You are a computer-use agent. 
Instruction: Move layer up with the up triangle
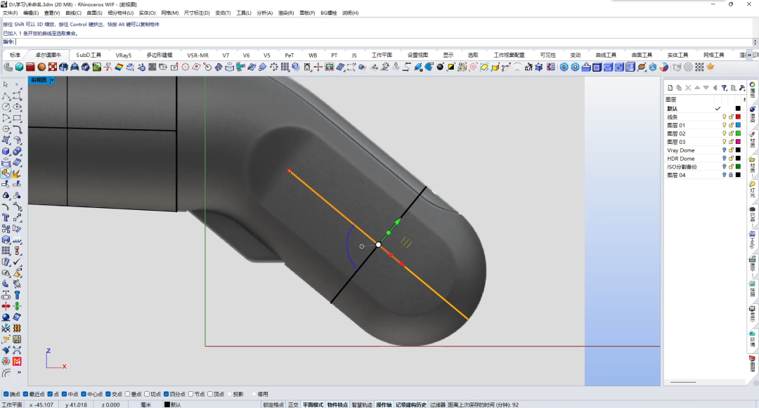coord(697,88)
